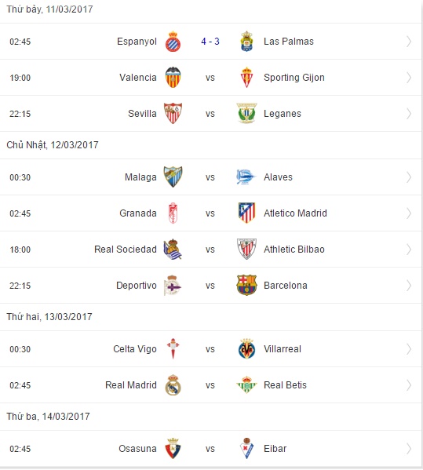Open the Athletic Bilbao team name
Image resolution: width=423 pixels, height=470 pixels.
pyautogui.click(x=294, y=249)
